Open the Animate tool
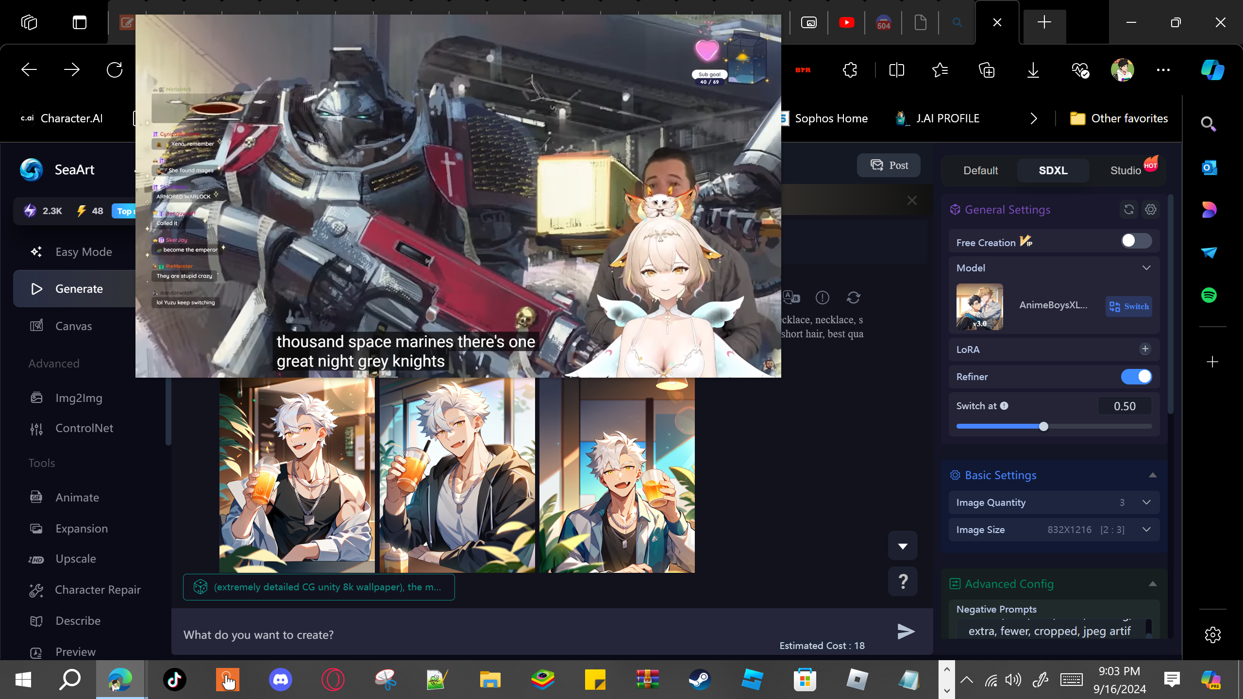 click(x=77, y=498)
